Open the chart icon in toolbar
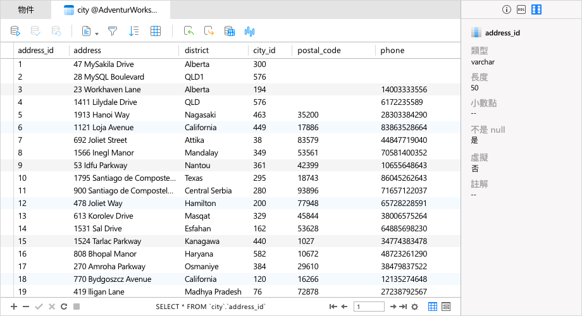 (x=249, y=32)
